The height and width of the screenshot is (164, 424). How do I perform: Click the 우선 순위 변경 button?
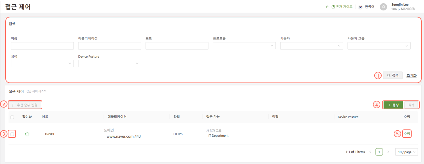(25, 105)
